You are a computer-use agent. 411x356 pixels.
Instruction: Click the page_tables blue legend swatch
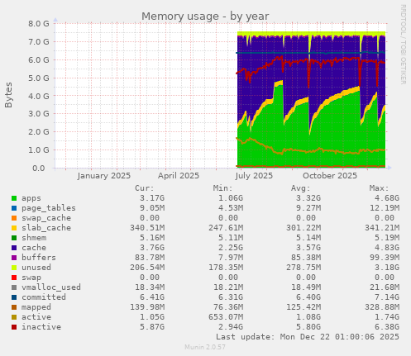[14, 208]
